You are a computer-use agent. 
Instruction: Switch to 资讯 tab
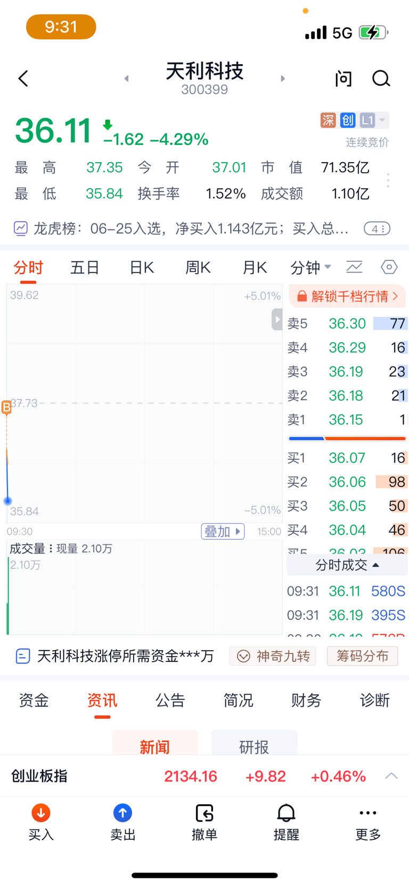(x=102, y=700)
